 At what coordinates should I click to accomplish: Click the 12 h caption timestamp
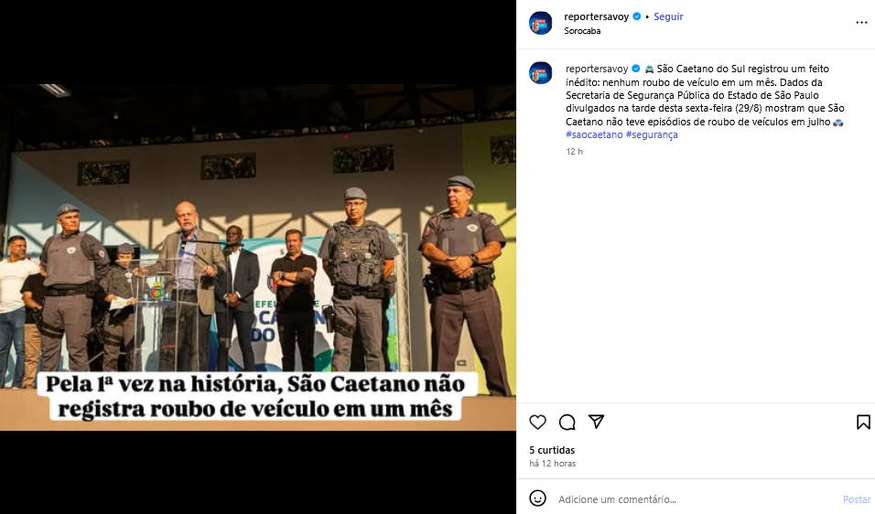[574, 152]
